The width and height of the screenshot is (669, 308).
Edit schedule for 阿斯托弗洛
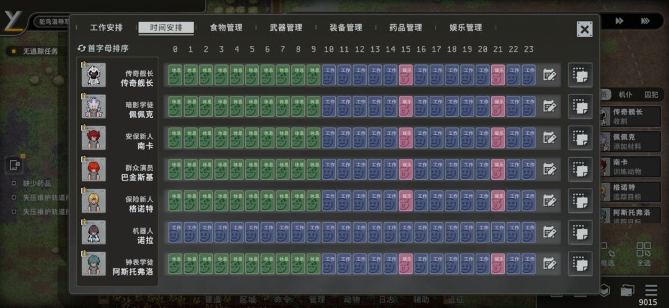click(549, 263)
